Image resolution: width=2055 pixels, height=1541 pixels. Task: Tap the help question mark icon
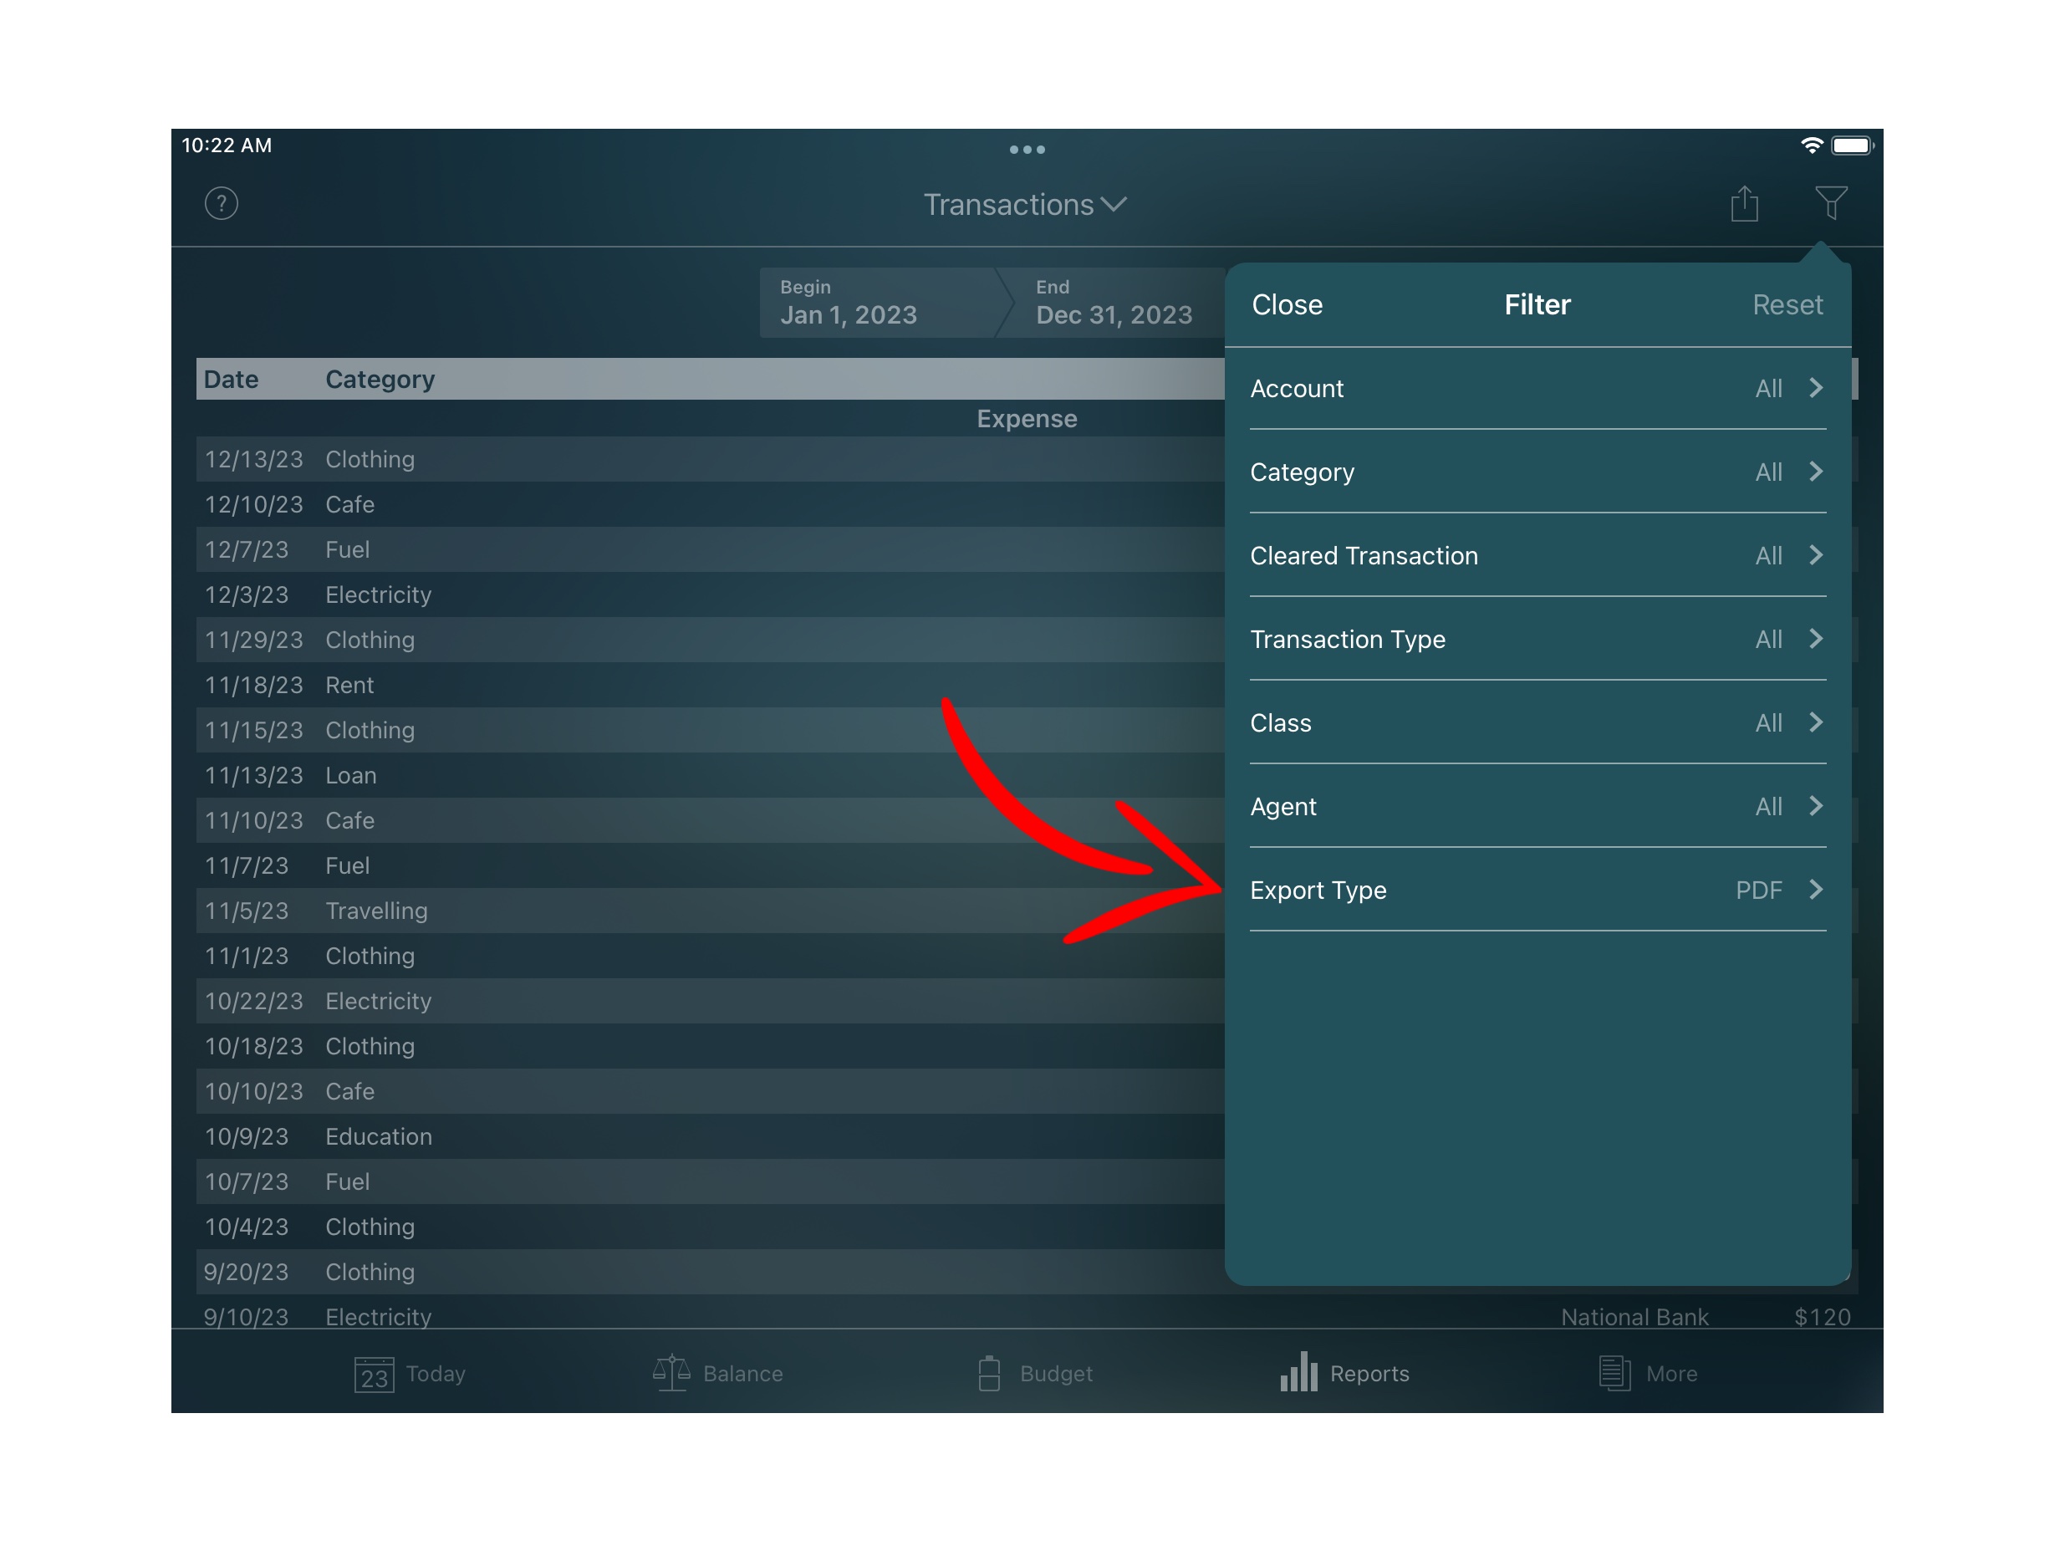click(221, 203)
